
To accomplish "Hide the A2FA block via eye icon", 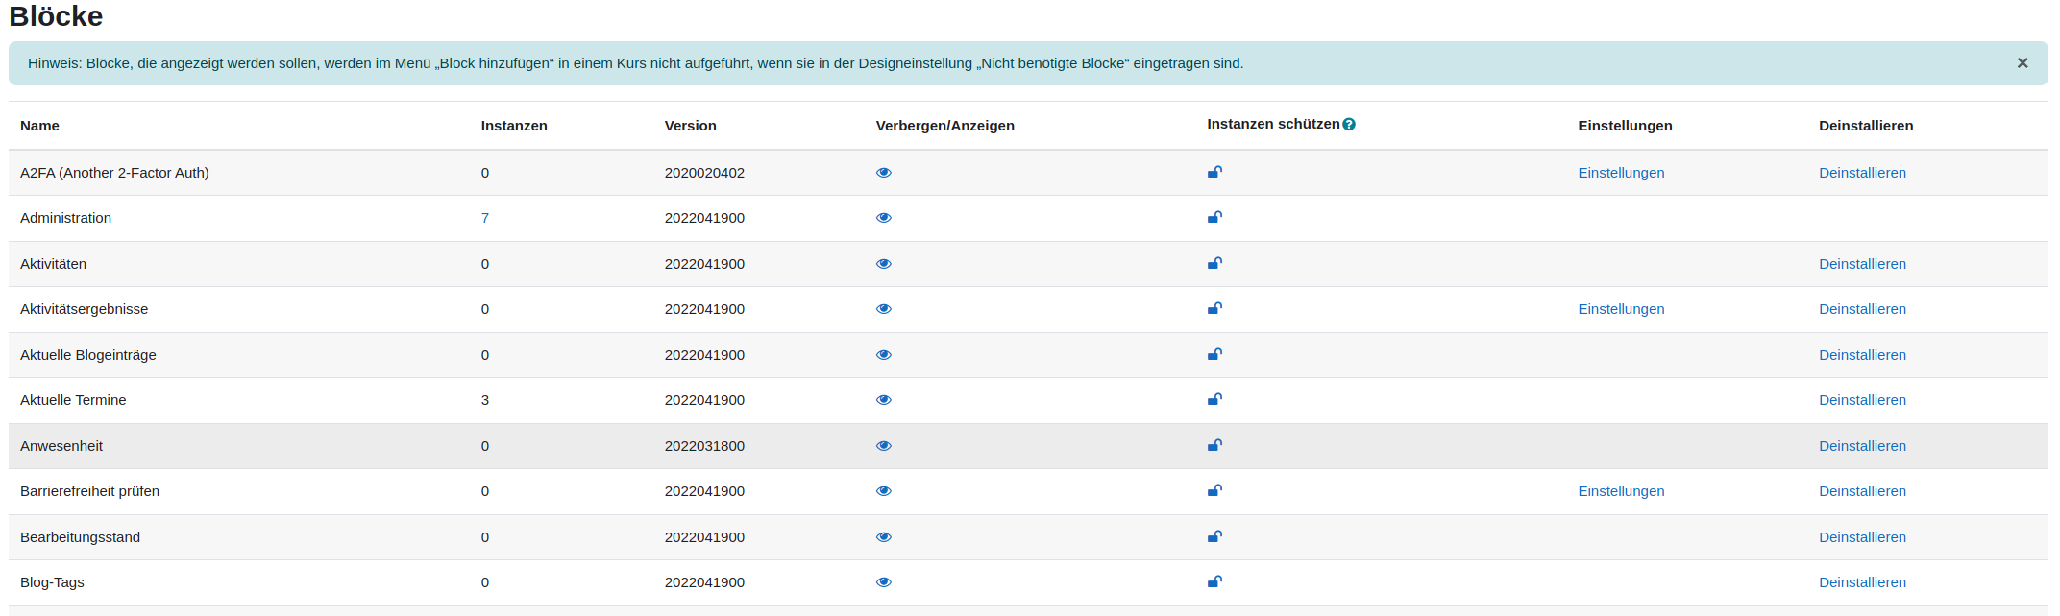I will click(884, 173).
